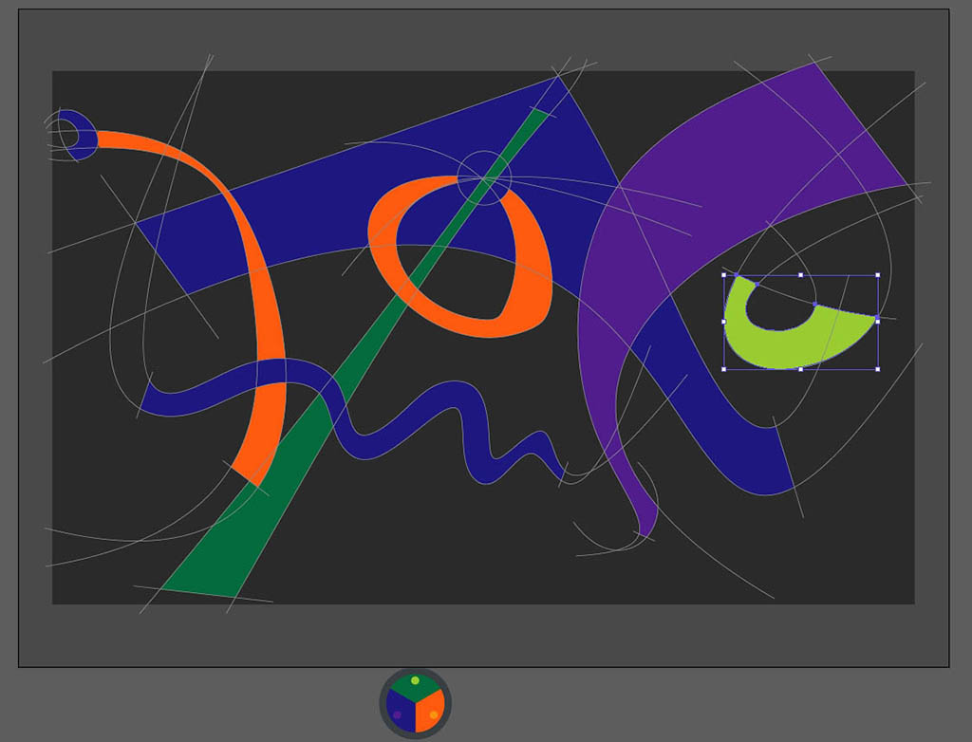Click the top-center bounding box handle

point(800,276)
